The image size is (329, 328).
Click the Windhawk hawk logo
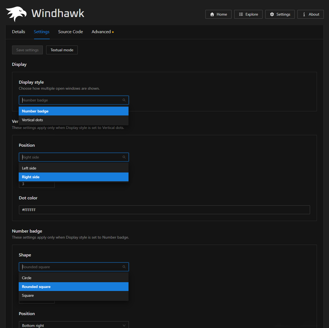[x=16, y=14]
